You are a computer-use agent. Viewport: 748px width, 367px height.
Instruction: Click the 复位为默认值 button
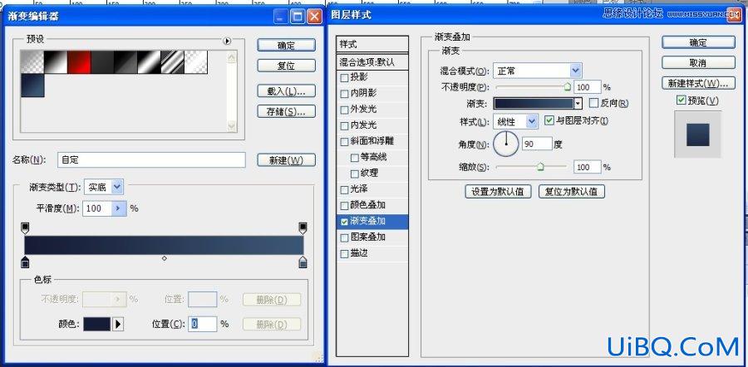click(572, 192)
